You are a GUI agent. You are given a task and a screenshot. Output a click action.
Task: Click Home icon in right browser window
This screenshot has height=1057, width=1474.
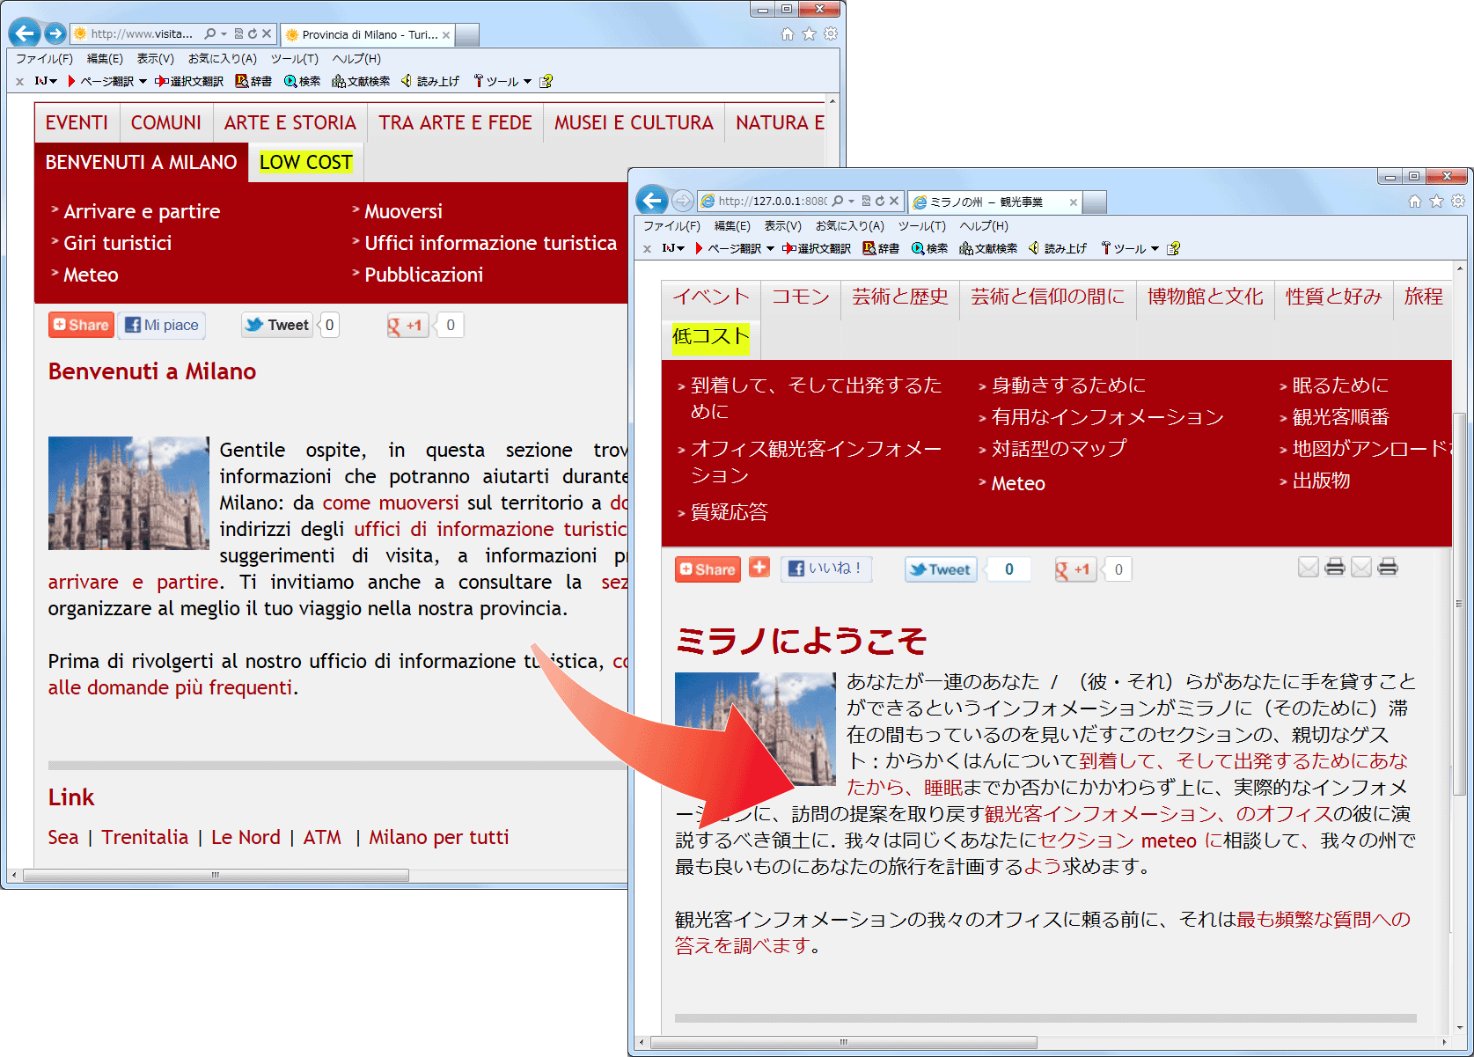1414,202
